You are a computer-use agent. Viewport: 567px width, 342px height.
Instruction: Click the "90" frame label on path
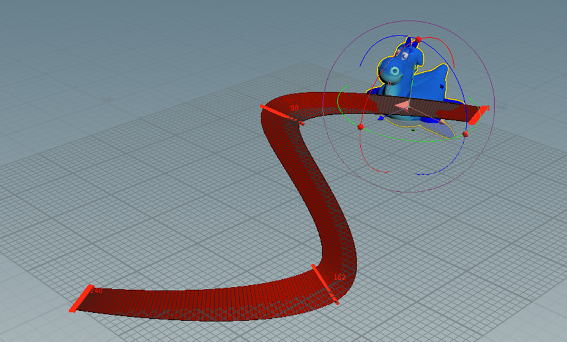pyautogui.click(x=294, y=108)
